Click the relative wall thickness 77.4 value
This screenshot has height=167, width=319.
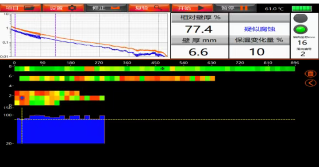point(199,30)
